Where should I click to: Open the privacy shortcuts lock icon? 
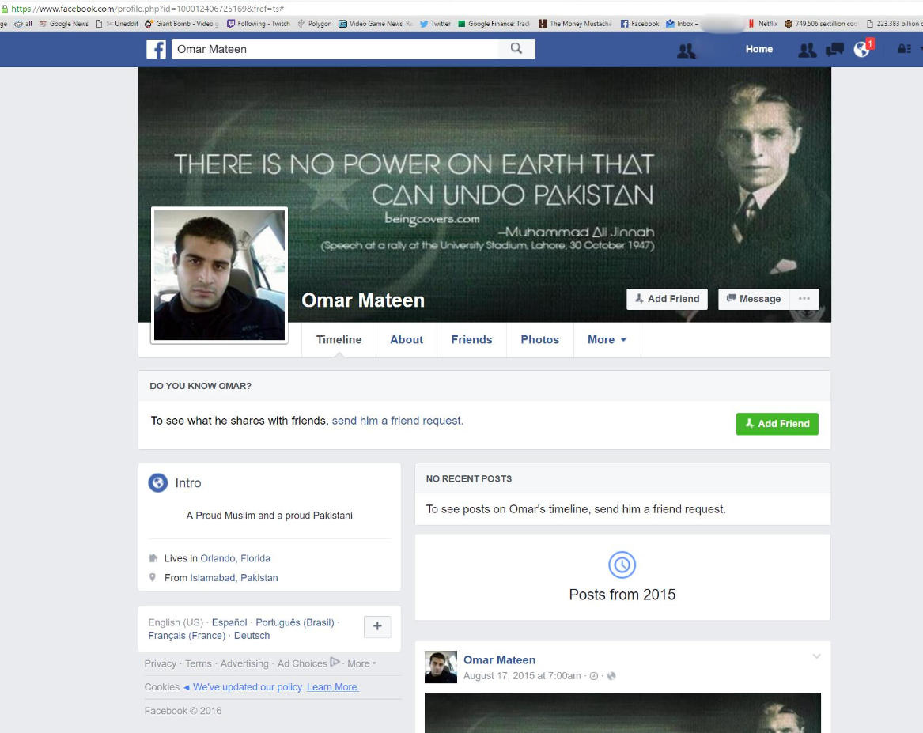tap(905, 49)
